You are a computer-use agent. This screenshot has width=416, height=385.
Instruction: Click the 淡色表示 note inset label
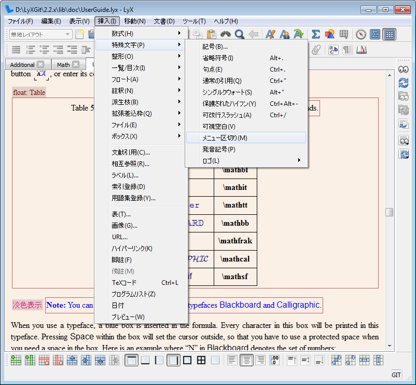point(27,305)
